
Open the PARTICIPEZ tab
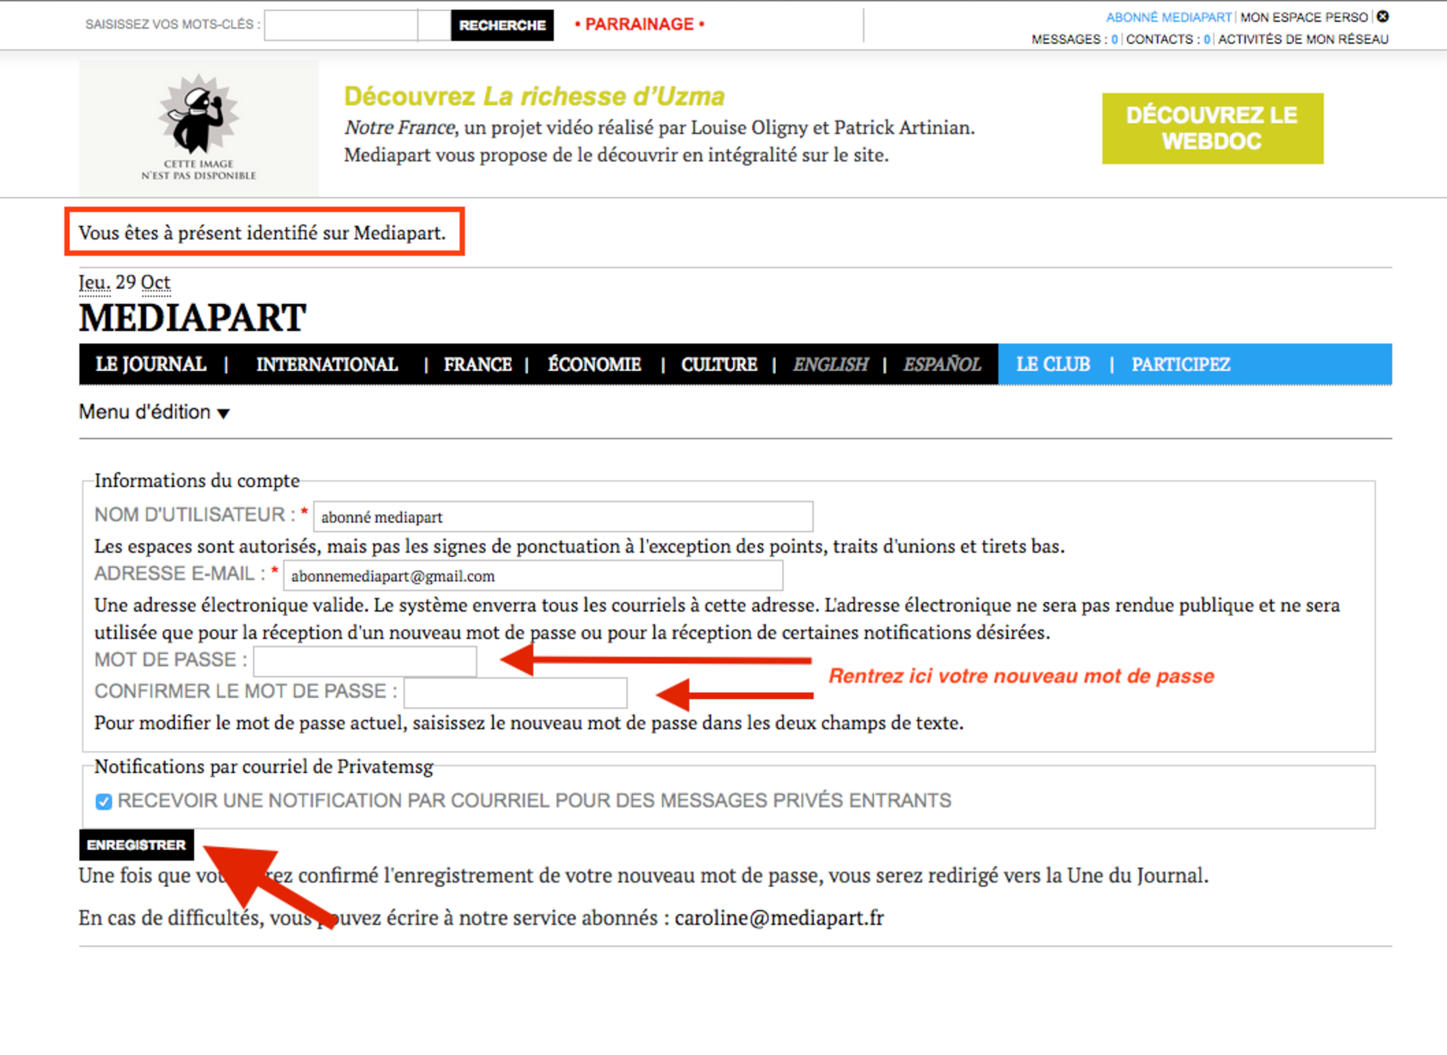click(x=1181, y=364)
